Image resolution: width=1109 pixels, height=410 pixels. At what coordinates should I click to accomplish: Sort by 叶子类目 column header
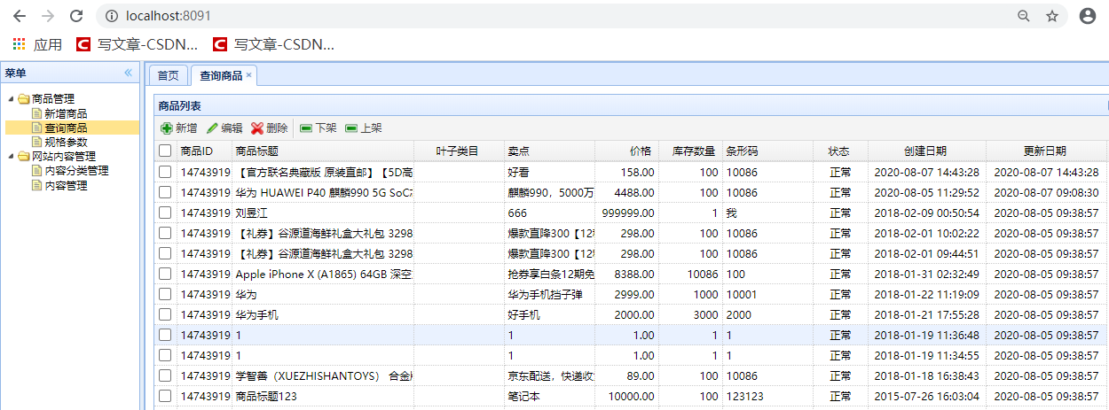[460, 151]
